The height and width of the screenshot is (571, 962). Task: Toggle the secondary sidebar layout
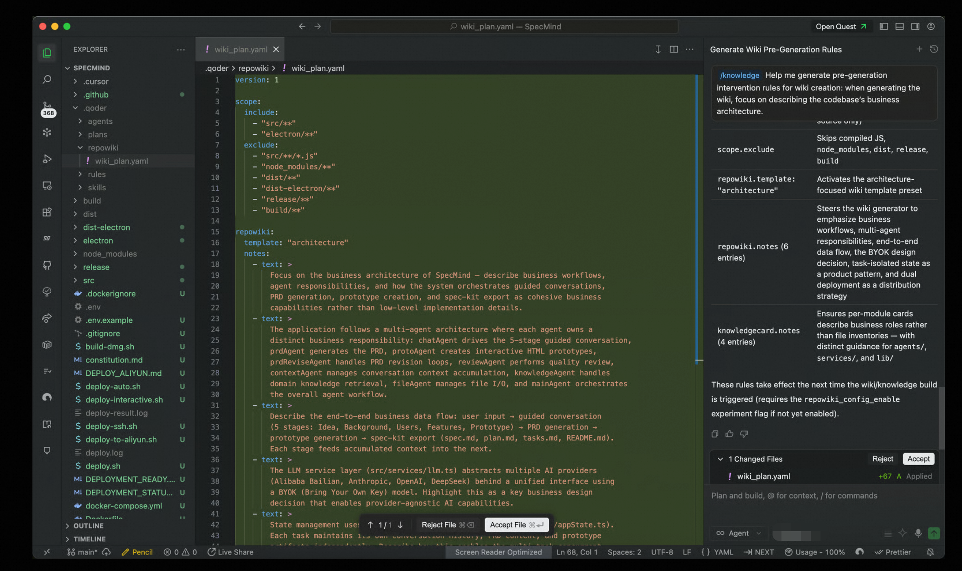(915, 26)
